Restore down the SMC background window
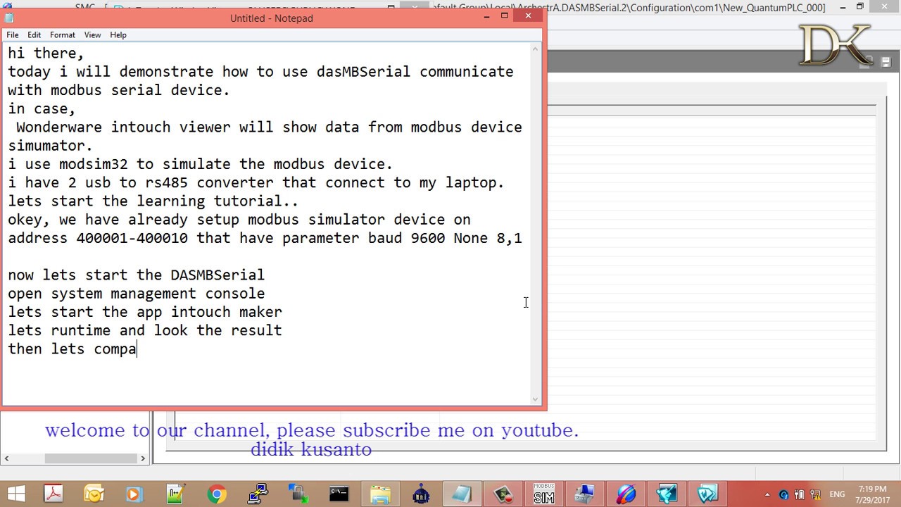 [860, 6]
